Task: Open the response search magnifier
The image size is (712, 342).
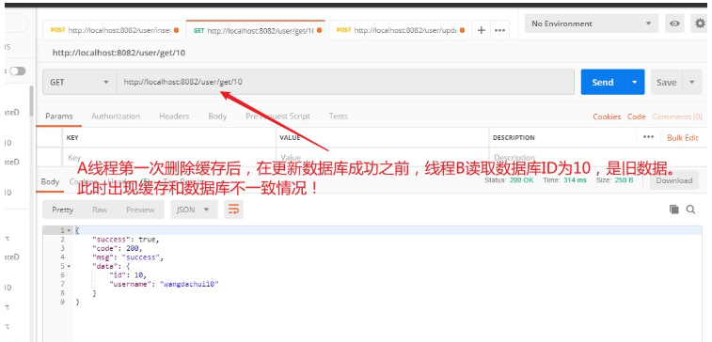Action: coord(690,210)
